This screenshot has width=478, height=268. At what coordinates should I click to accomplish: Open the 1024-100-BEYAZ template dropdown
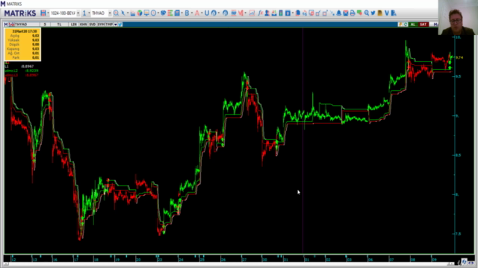pos(78,13)
